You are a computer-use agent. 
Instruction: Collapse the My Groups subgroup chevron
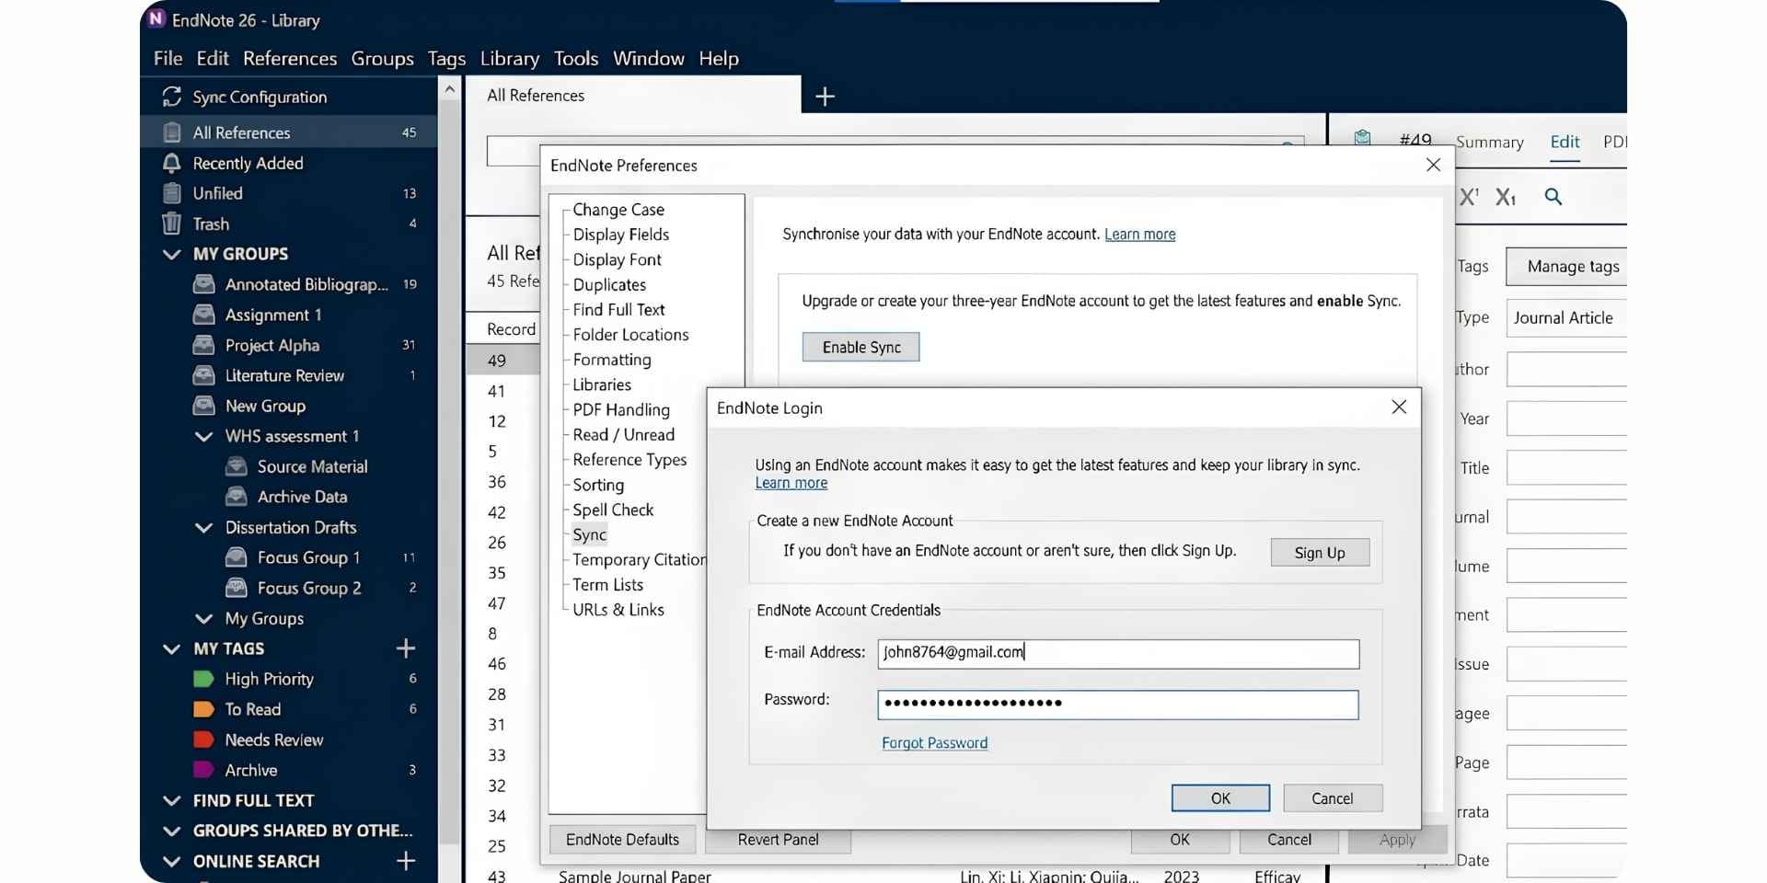click(204, 618)
